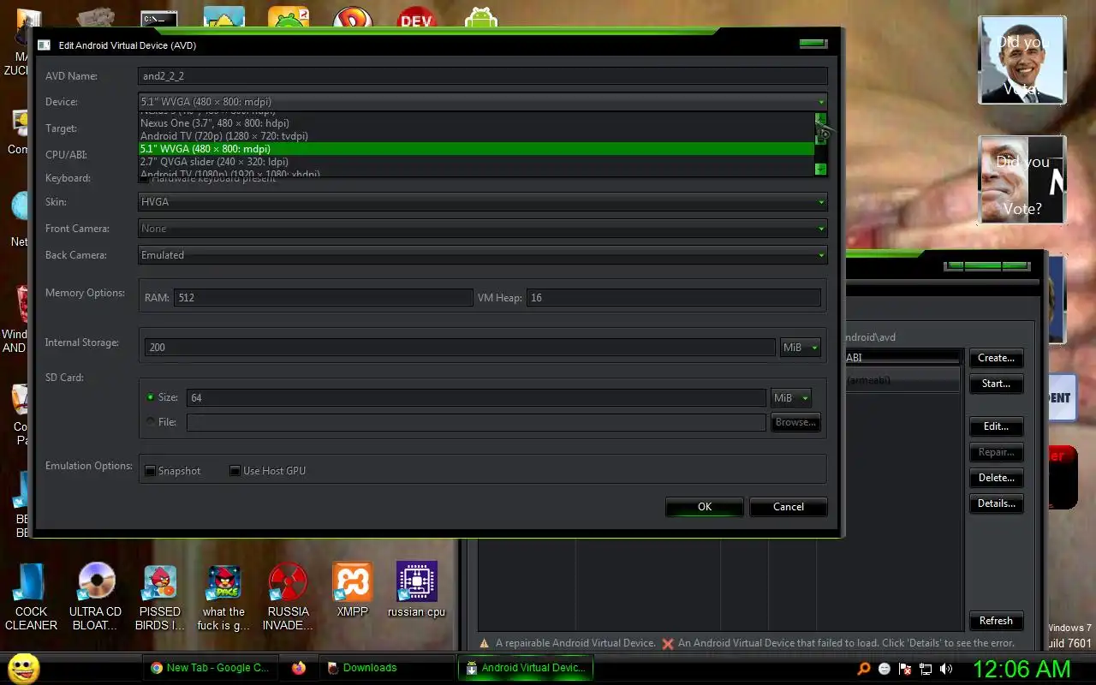The width and height of the screenshot is (1096, 685).
Task: Switch to New Tab Google Chrome taskbar item
Action: click(x=210, y=668)
